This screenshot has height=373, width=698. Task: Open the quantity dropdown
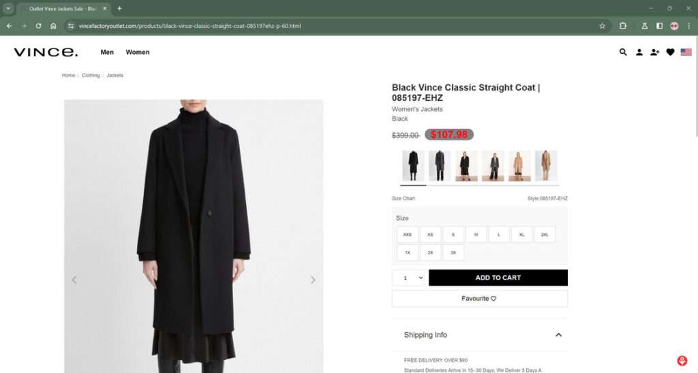[410, 278]
